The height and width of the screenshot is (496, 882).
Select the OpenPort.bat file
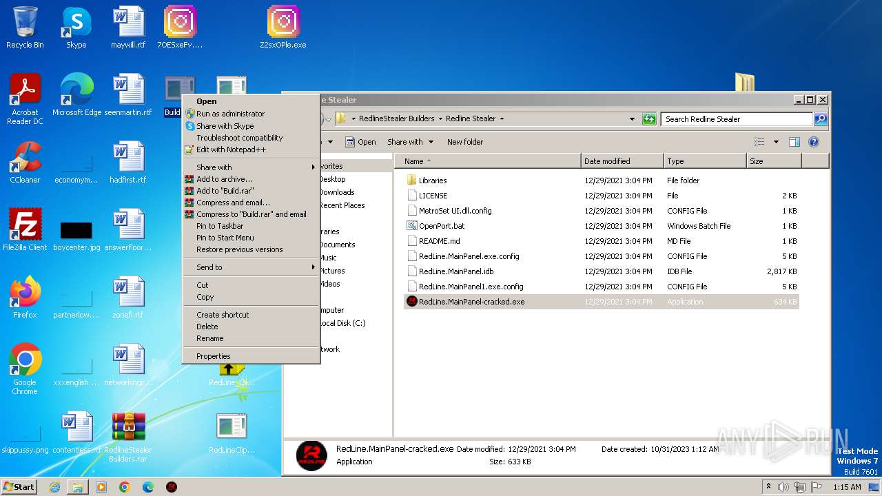(601, 226)
